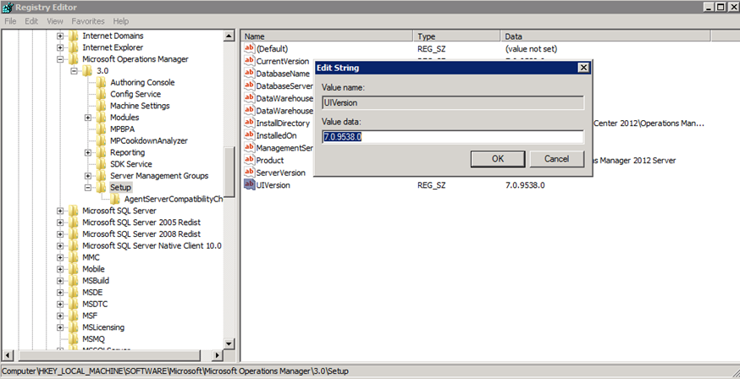Screen dimensions: 740x379
Task: Close the Edit String dialog
Action: pos(584,68)
